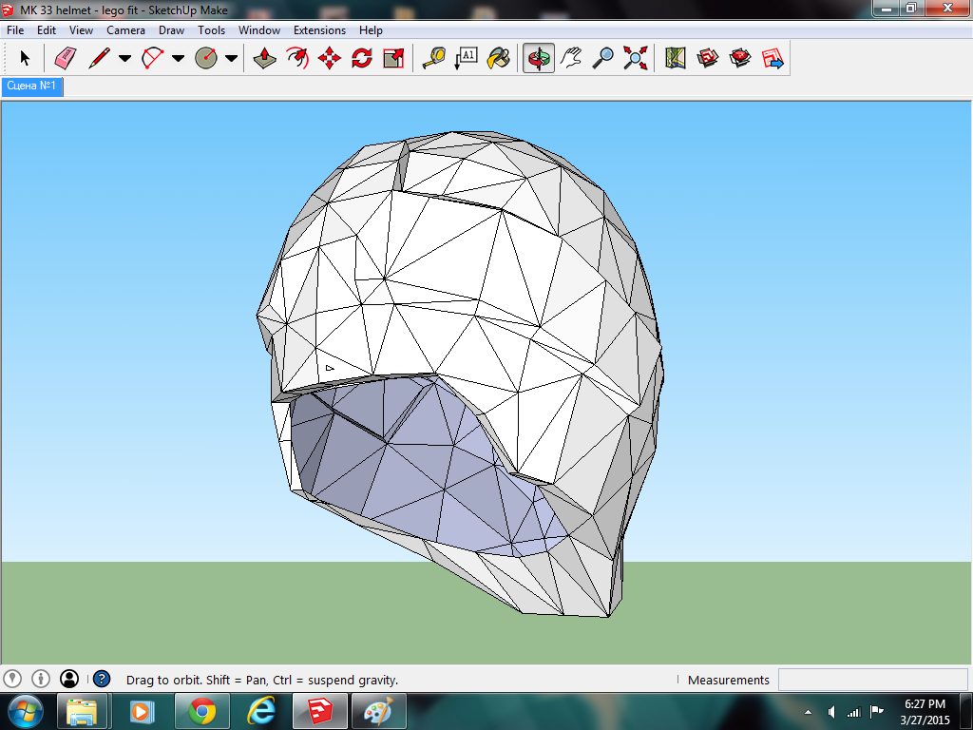Expand the Pencil line tool dropdown
The width and height of the screenshot is (973, 730).
pyautogui.click(x=124, y=59)
